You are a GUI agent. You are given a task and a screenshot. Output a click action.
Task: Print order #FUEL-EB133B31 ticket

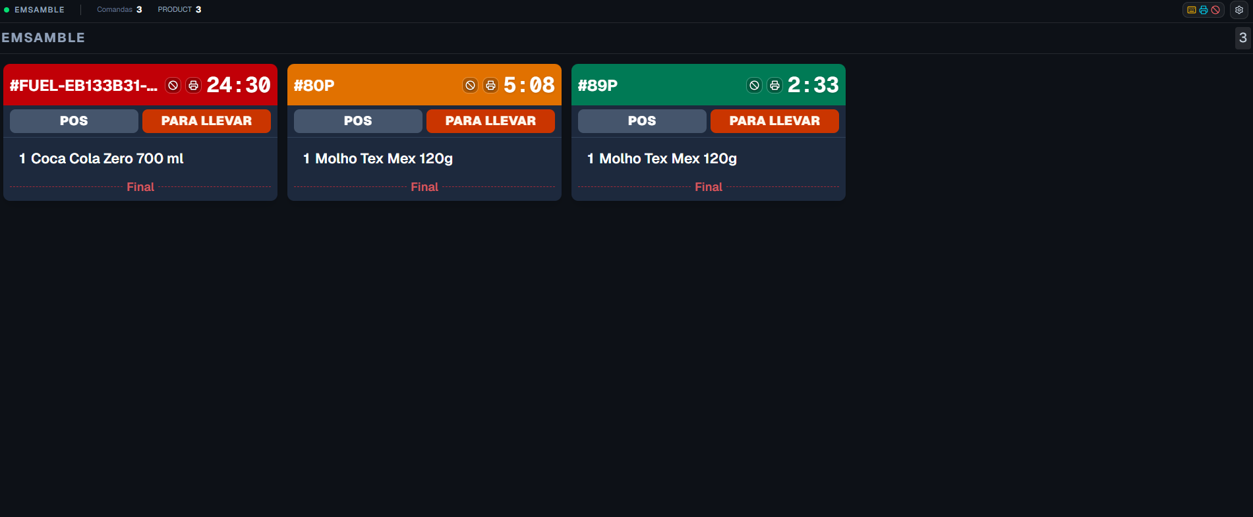[x=193, y=85]
